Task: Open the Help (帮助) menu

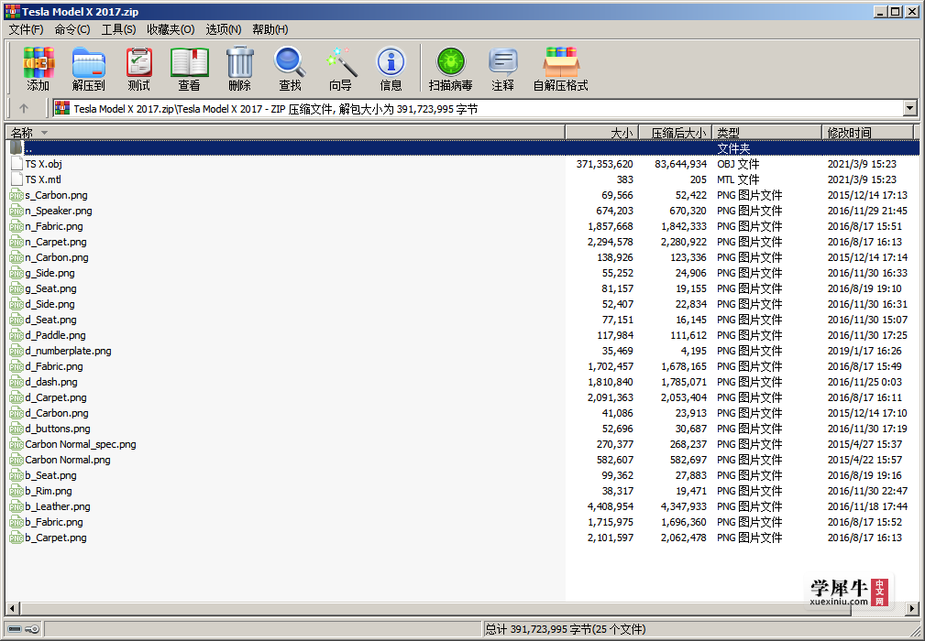Action: click(270, 29)
